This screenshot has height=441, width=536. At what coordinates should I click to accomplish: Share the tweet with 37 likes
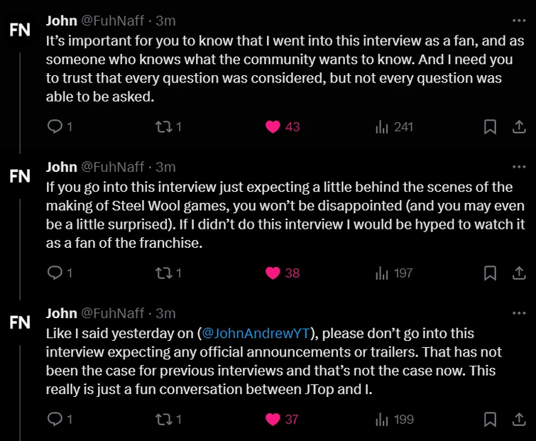(x=519, y=419)
